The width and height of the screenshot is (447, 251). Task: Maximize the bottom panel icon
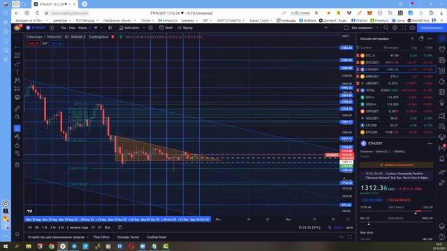point(350,237)
